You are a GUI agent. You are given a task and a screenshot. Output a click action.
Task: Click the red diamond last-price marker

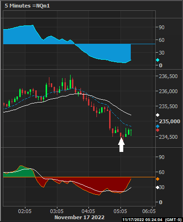point(158,130)
